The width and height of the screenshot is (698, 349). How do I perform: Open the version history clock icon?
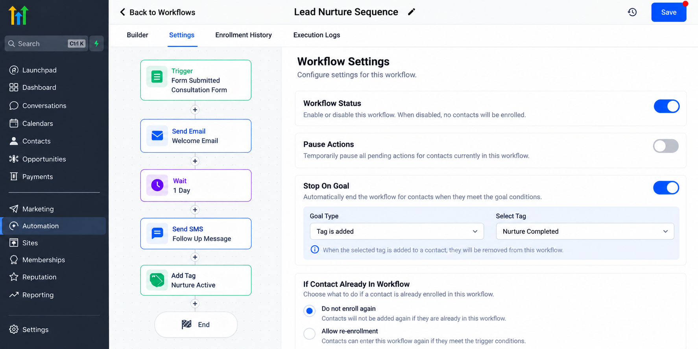point(632,12)
